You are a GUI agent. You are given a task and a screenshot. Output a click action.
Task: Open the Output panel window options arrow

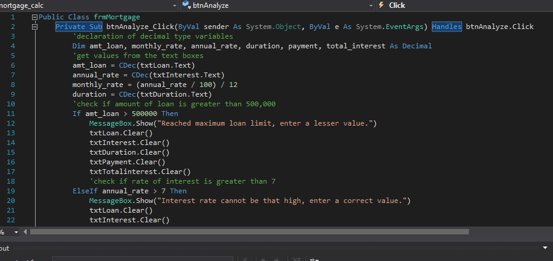pyautogui.click(x=546, y=248)
